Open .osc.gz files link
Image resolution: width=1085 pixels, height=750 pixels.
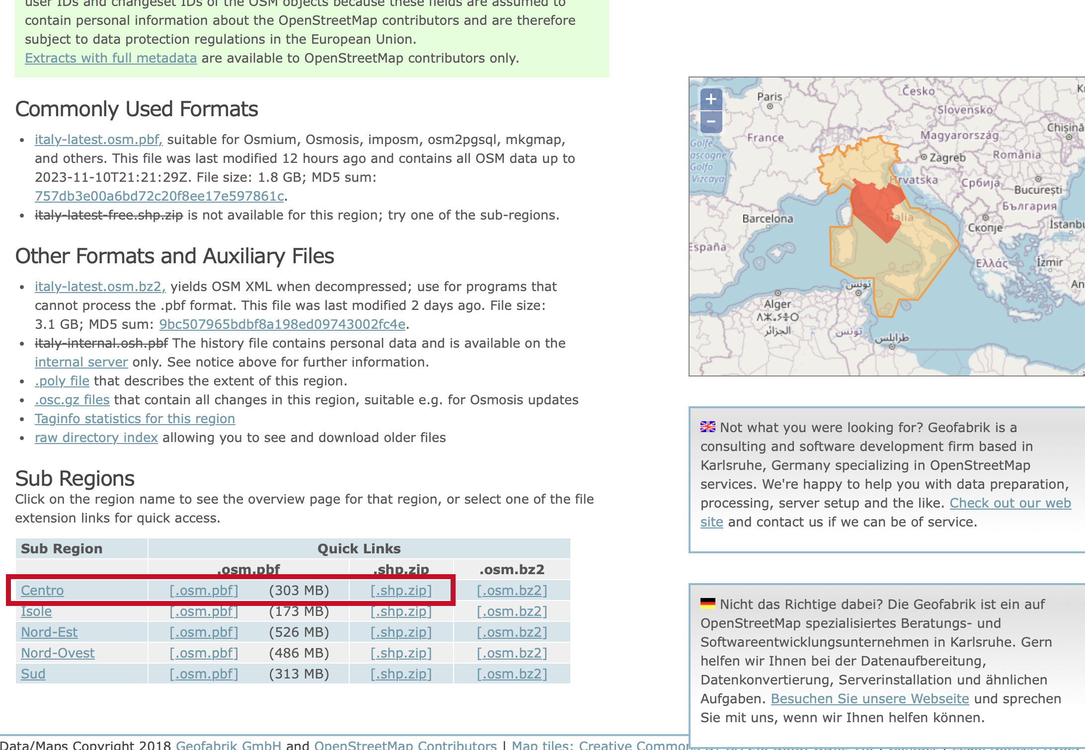click(72, 400)
